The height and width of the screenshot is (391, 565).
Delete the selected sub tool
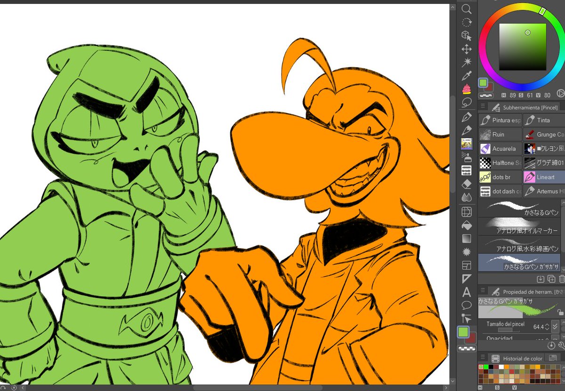[561, 279]
